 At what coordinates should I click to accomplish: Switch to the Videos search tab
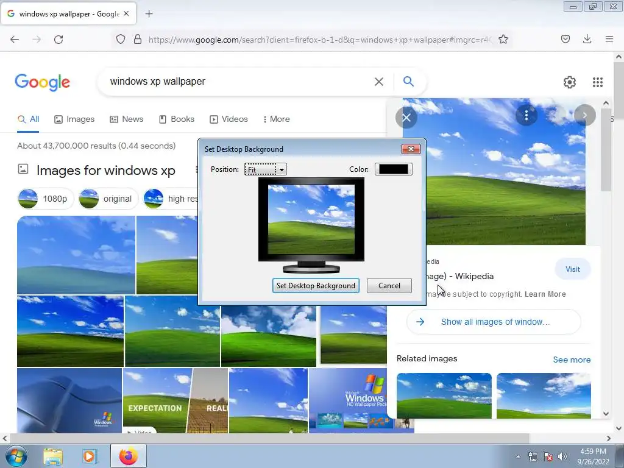click(229, 119)
